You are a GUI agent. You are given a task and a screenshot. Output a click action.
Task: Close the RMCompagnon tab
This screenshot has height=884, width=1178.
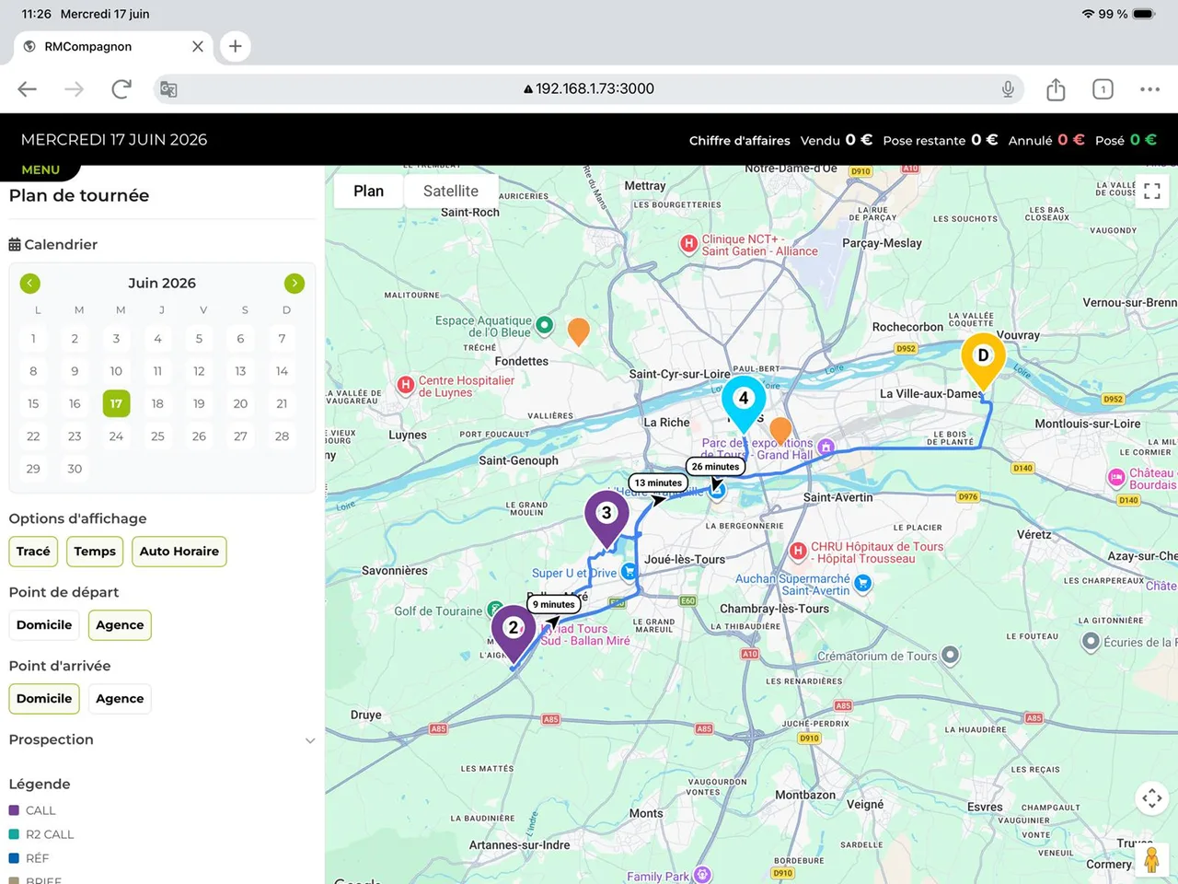click(x=198, y=46)
